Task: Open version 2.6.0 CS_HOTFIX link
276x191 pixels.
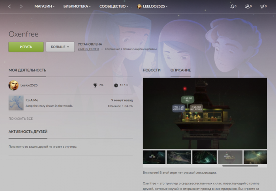Action: (x=88, y=49)
